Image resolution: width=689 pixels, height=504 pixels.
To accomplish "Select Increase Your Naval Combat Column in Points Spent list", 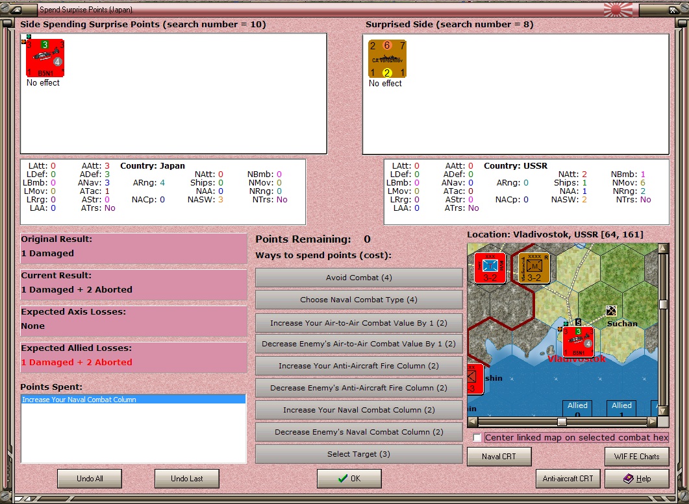I will click(x=134, y=400).
